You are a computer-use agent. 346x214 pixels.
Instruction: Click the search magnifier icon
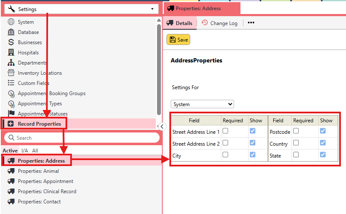(x=11, y=138)
